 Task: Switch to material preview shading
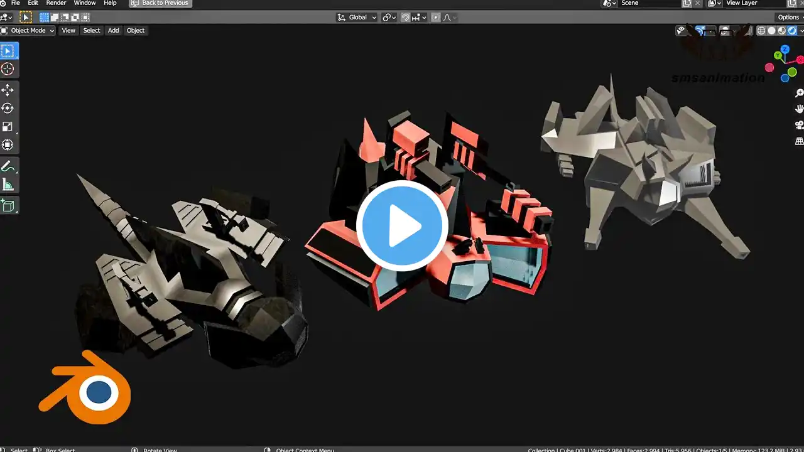click(782, 30)
